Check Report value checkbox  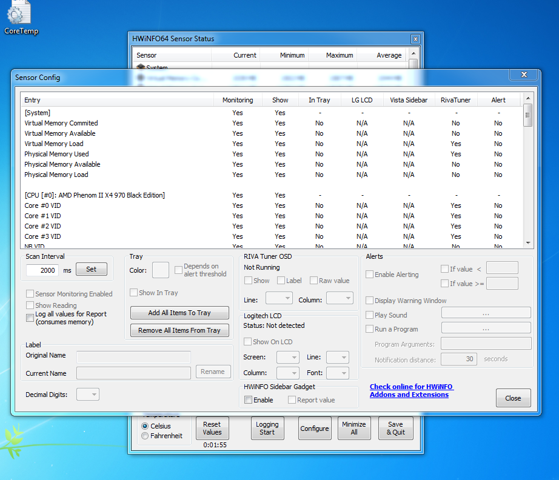click(x=292, y=400)
